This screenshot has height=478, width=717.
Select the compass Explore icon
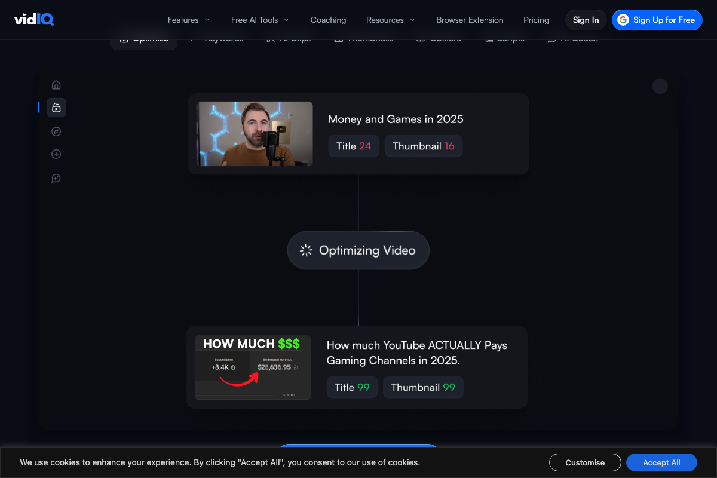click(56, 131)
